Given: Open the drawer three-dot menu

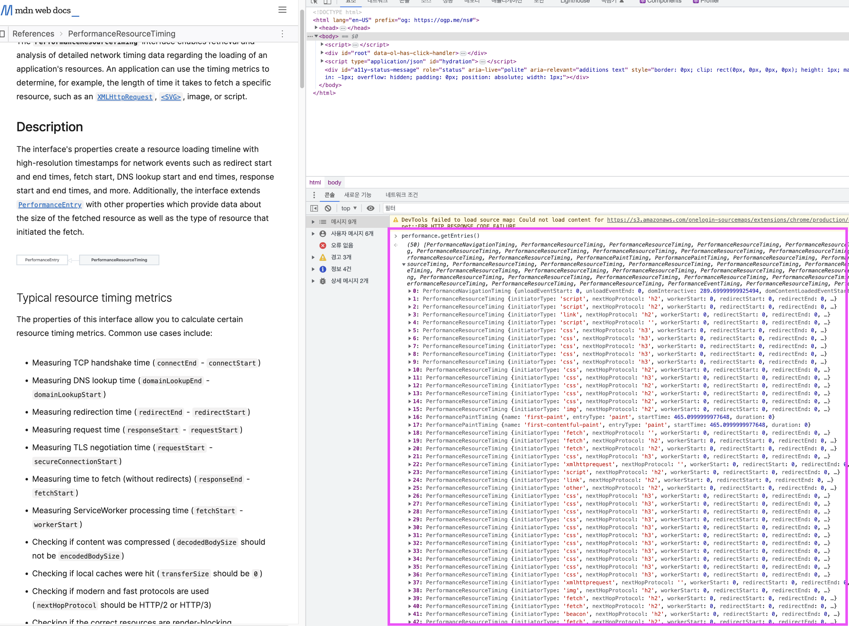Looking at the screenshot, I should coord(314,195).
